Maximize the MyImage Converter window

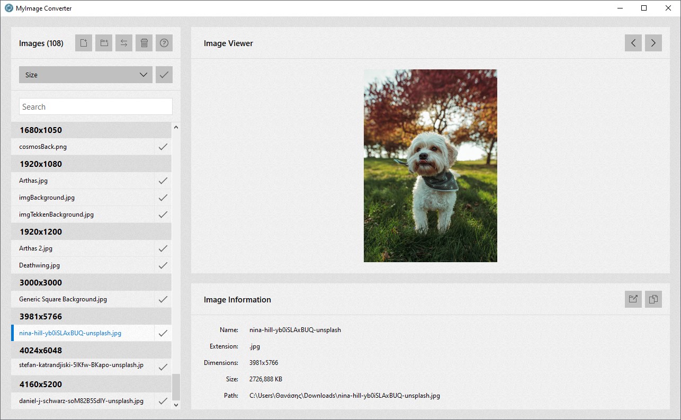[644, 8]
